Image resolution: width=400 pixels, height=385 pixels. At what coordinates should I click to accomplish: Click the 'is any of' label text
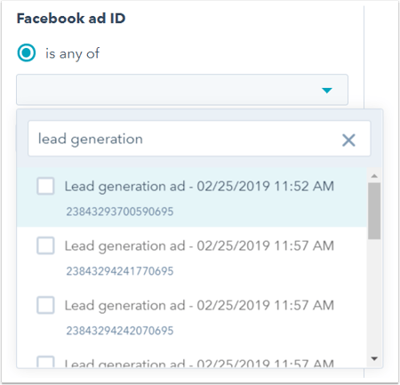pyautogui.click(x=72, y=54)
